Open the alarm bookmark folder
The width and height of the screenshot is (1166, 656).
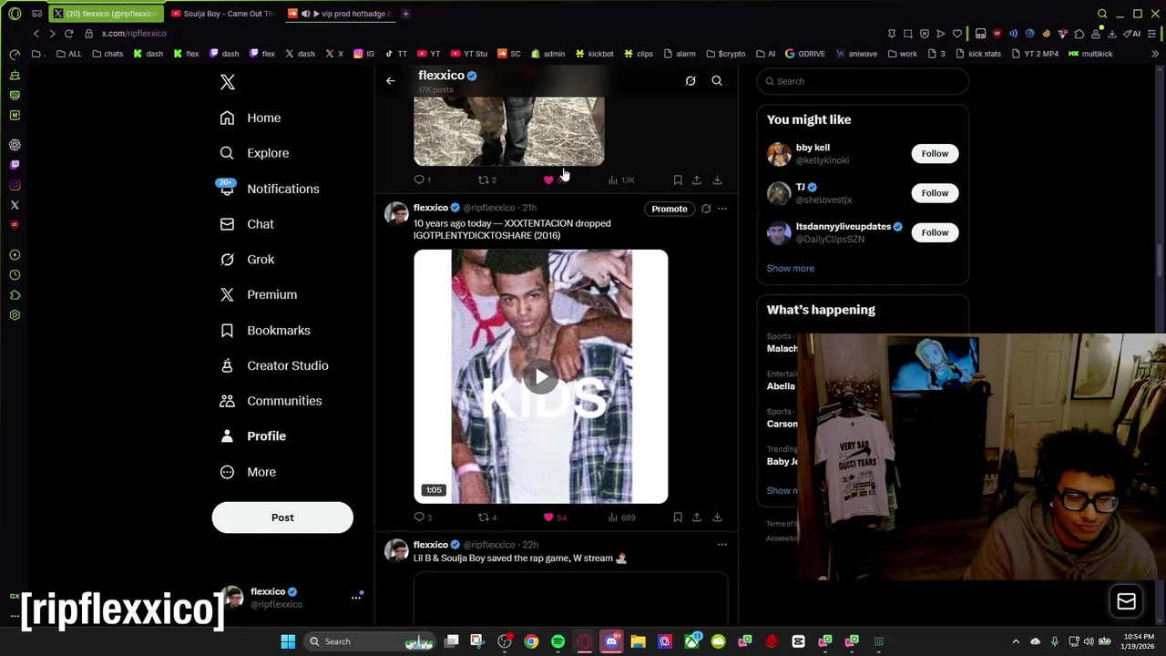point(680,54)
